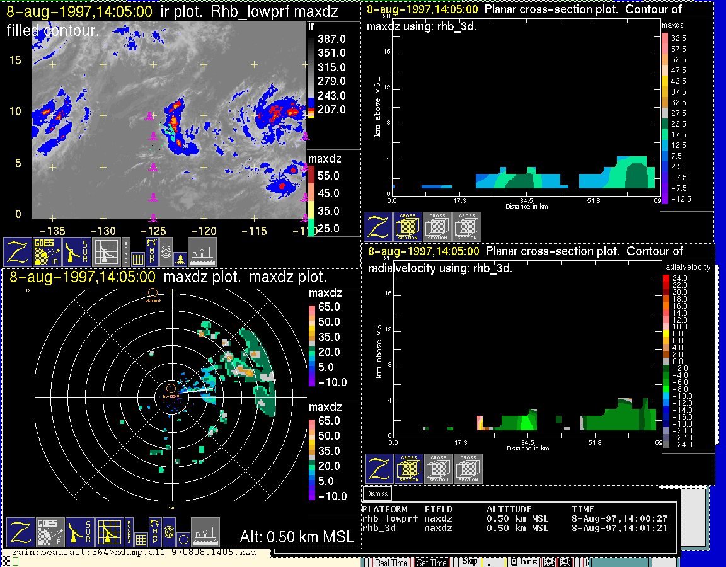Click the radar grid icon in ir plot toolbar
Image resolution: width=726 pixels, height=567 pixels.
pyautogui.click(x=106, y=252)
